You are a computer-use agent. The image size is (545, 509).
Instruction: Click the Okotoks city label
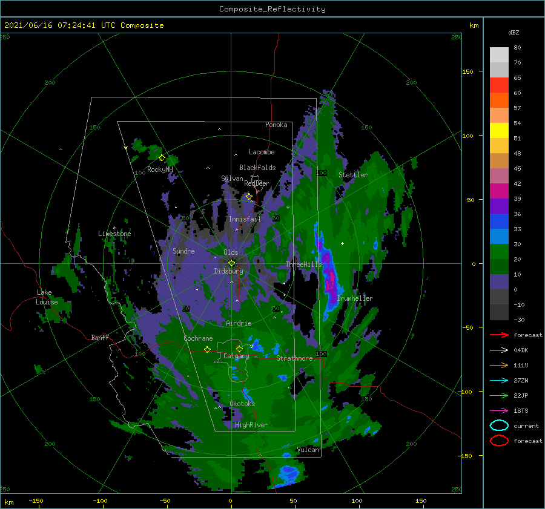242,403
